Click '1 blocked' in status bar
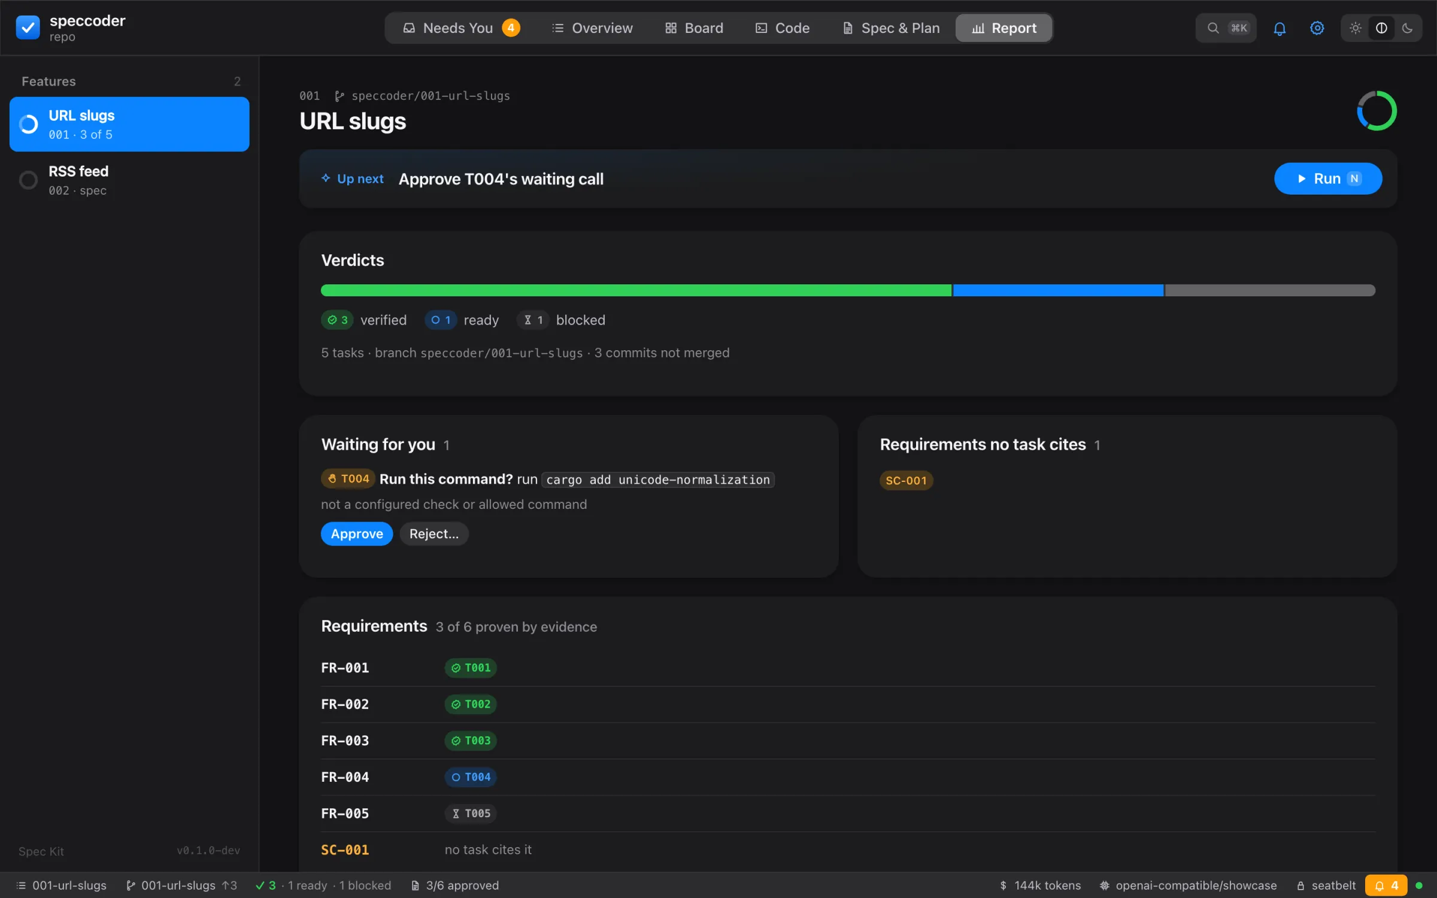 (x=365, y=885)
